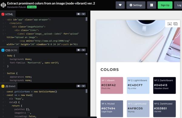Image resolution: width=182 pixels, height=118 pixels.
Task: Click the JS editor scrollbar thumb
Action: coord(86,91)
